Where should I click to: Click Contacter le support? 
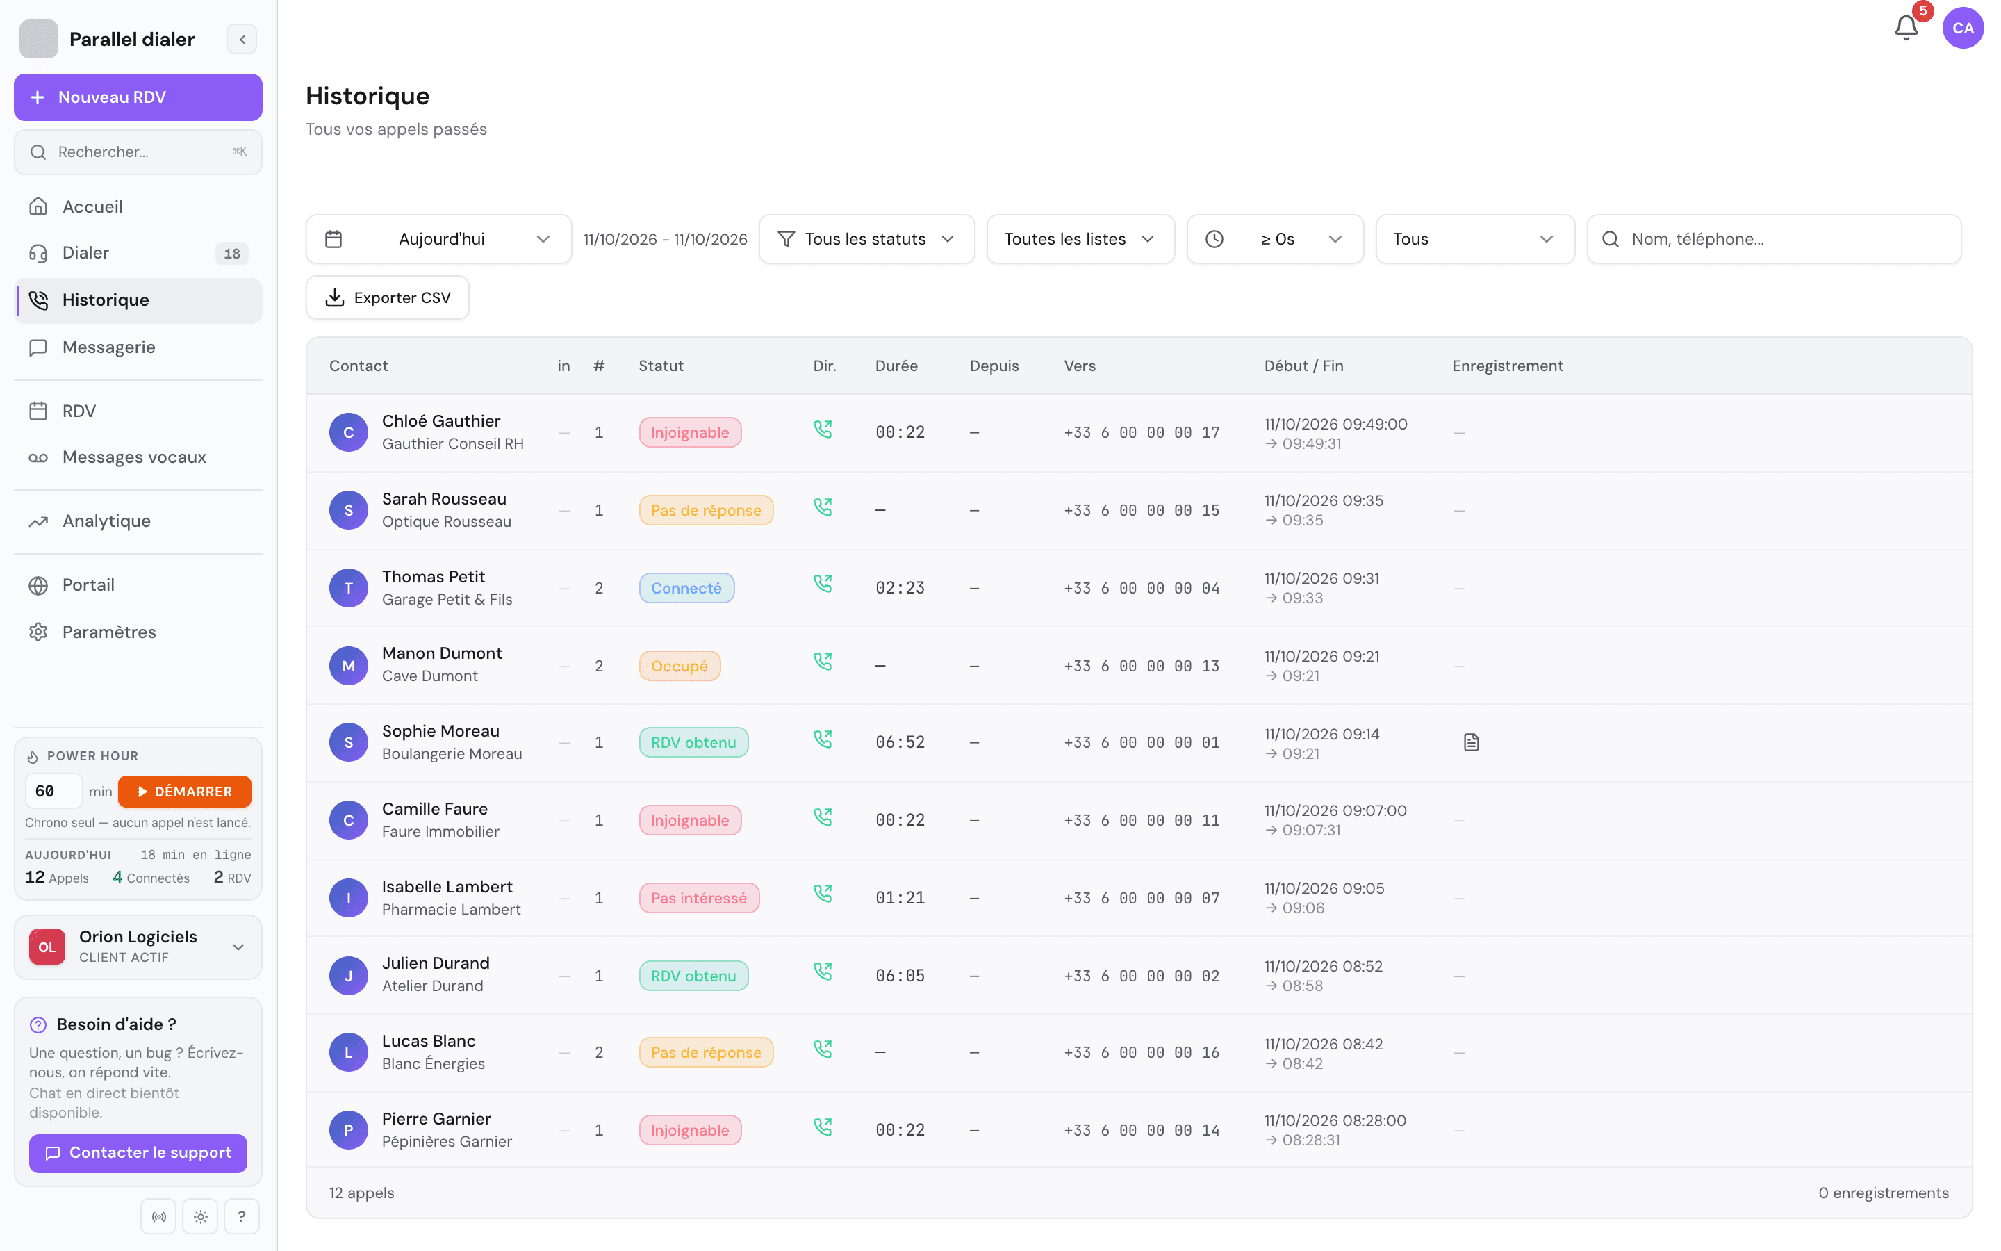pos(138,1152)
